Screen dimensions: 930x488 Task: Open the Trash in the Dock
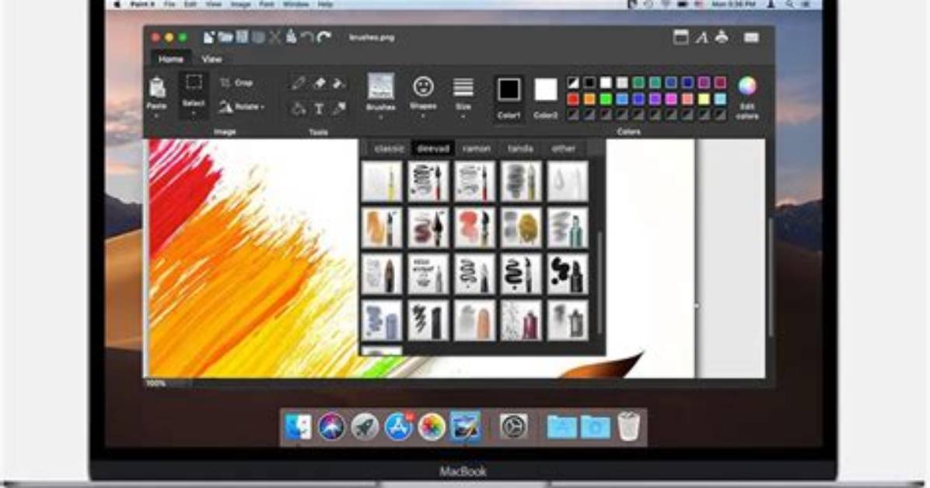629,427
